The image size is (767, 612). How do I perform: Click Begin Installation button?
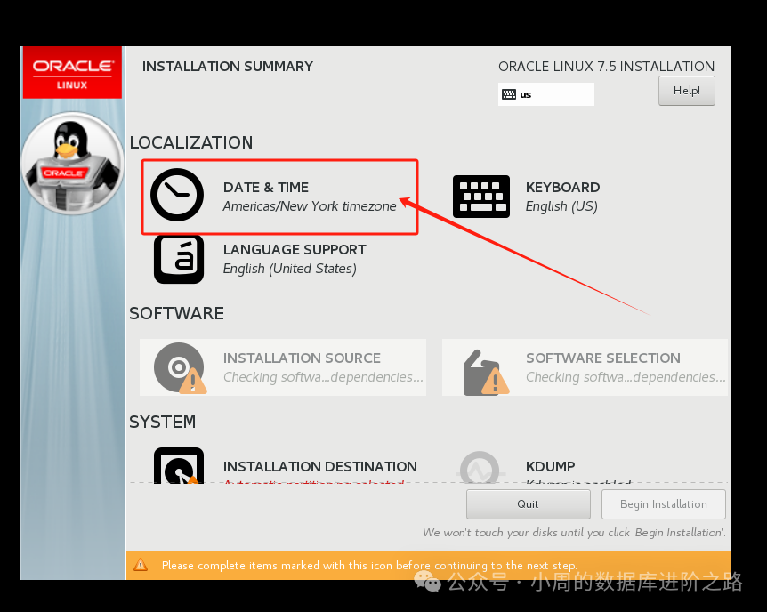point(663,503)
